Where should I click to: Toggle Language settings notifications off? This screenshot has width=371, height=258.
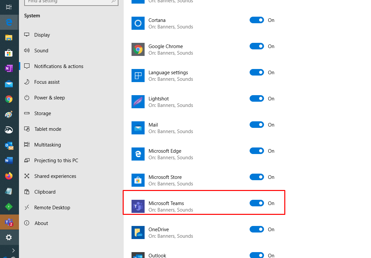(257, 72)
